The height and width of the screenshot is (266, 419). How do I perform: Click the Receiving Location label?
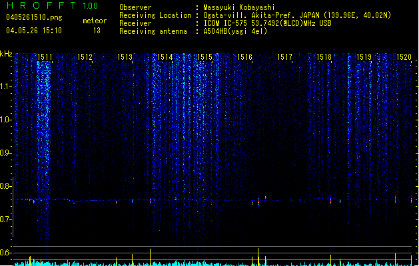point(155,15)
